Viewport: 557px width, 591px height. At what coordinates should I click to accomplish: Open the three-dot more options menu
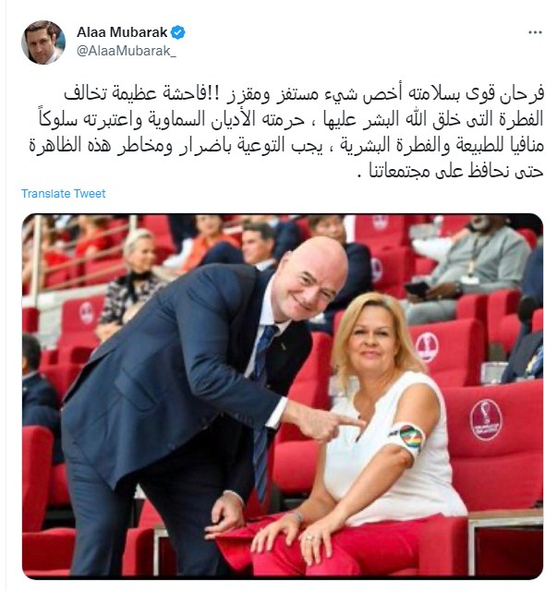click(x=535, y=33)
